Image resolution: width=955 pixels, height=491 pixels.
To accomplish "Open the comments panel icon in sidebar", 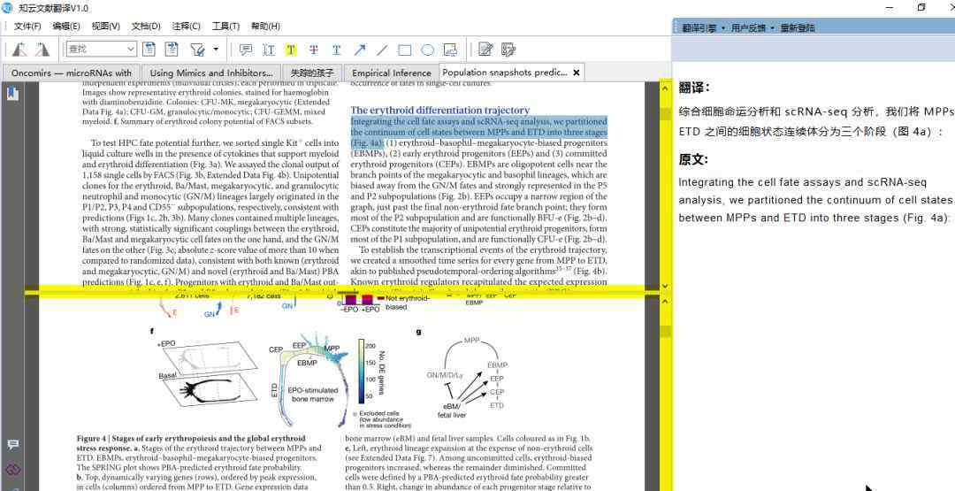I will pos(12,445).
